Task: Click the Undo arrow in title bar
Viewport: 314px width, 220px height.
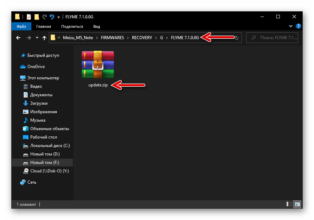Action: (x=52, y=17)
